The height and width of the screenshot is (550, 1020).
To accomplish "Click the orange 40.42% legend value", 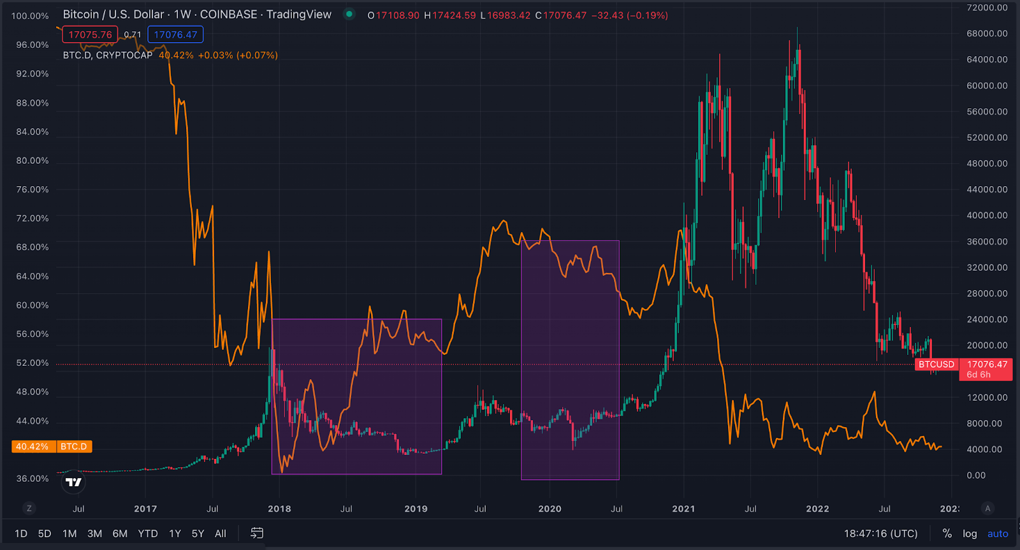I will 176,55.
